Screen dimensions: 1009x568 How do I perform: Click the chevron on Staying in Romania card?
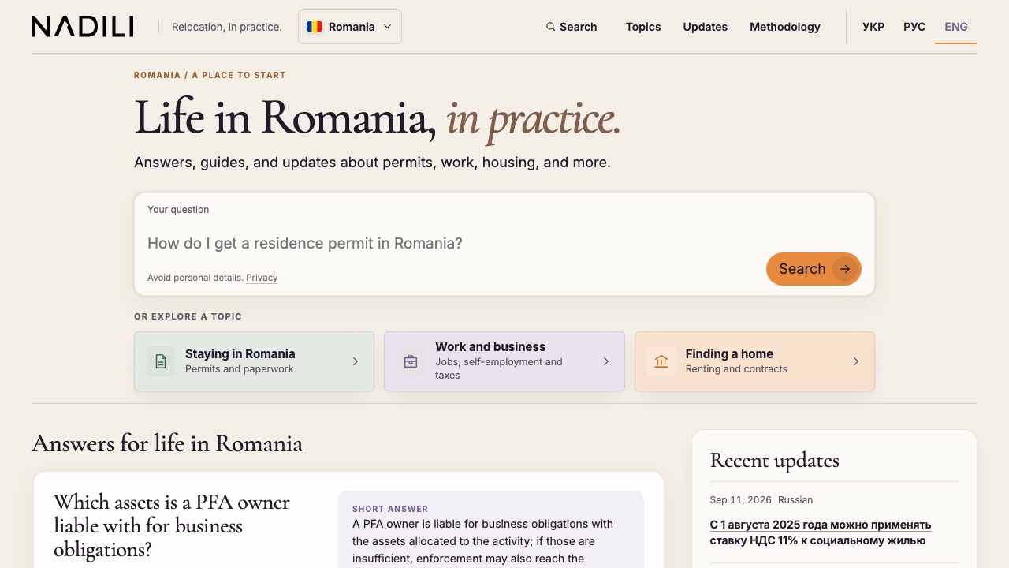point(356,361)
